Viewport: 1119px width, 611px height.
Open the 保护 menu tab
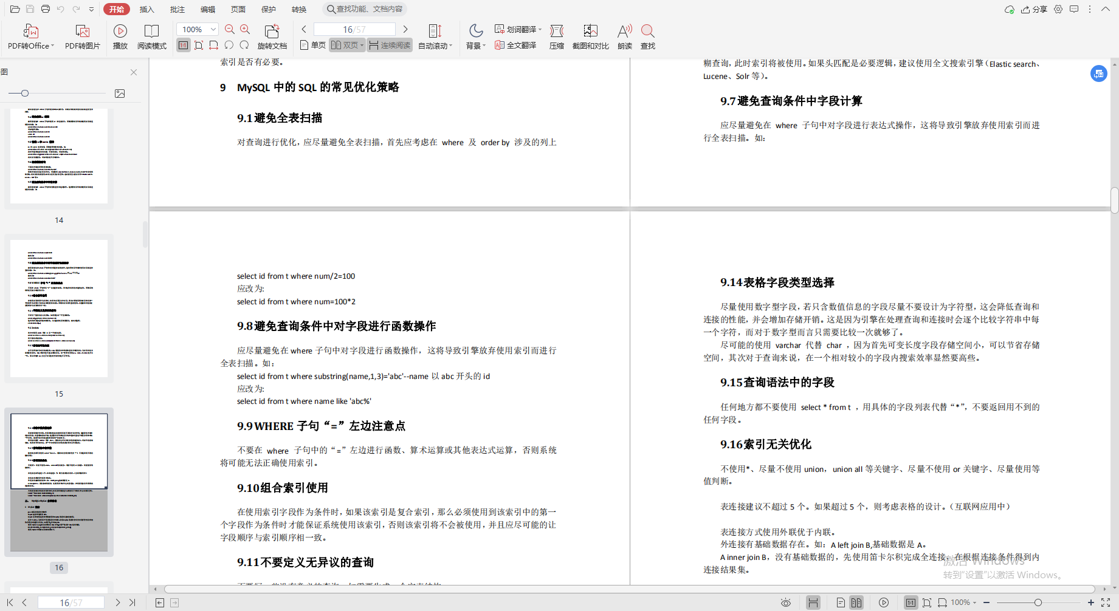point(268,9)
